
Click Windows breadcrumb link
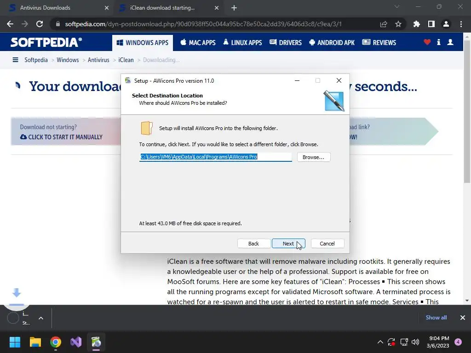(68, 60)
